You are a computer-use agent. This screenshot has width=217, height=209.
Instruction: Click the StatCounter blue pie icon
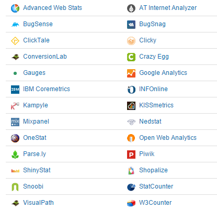pos(131,187)
